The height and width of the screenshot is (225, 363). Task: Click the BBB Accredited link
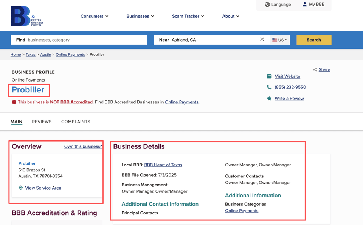click(x=76, y=102)
